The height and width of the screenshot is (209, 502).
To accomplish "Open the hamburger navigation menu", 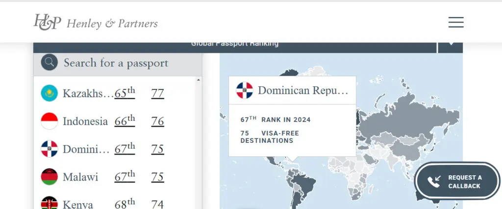I will click(456, 23).
